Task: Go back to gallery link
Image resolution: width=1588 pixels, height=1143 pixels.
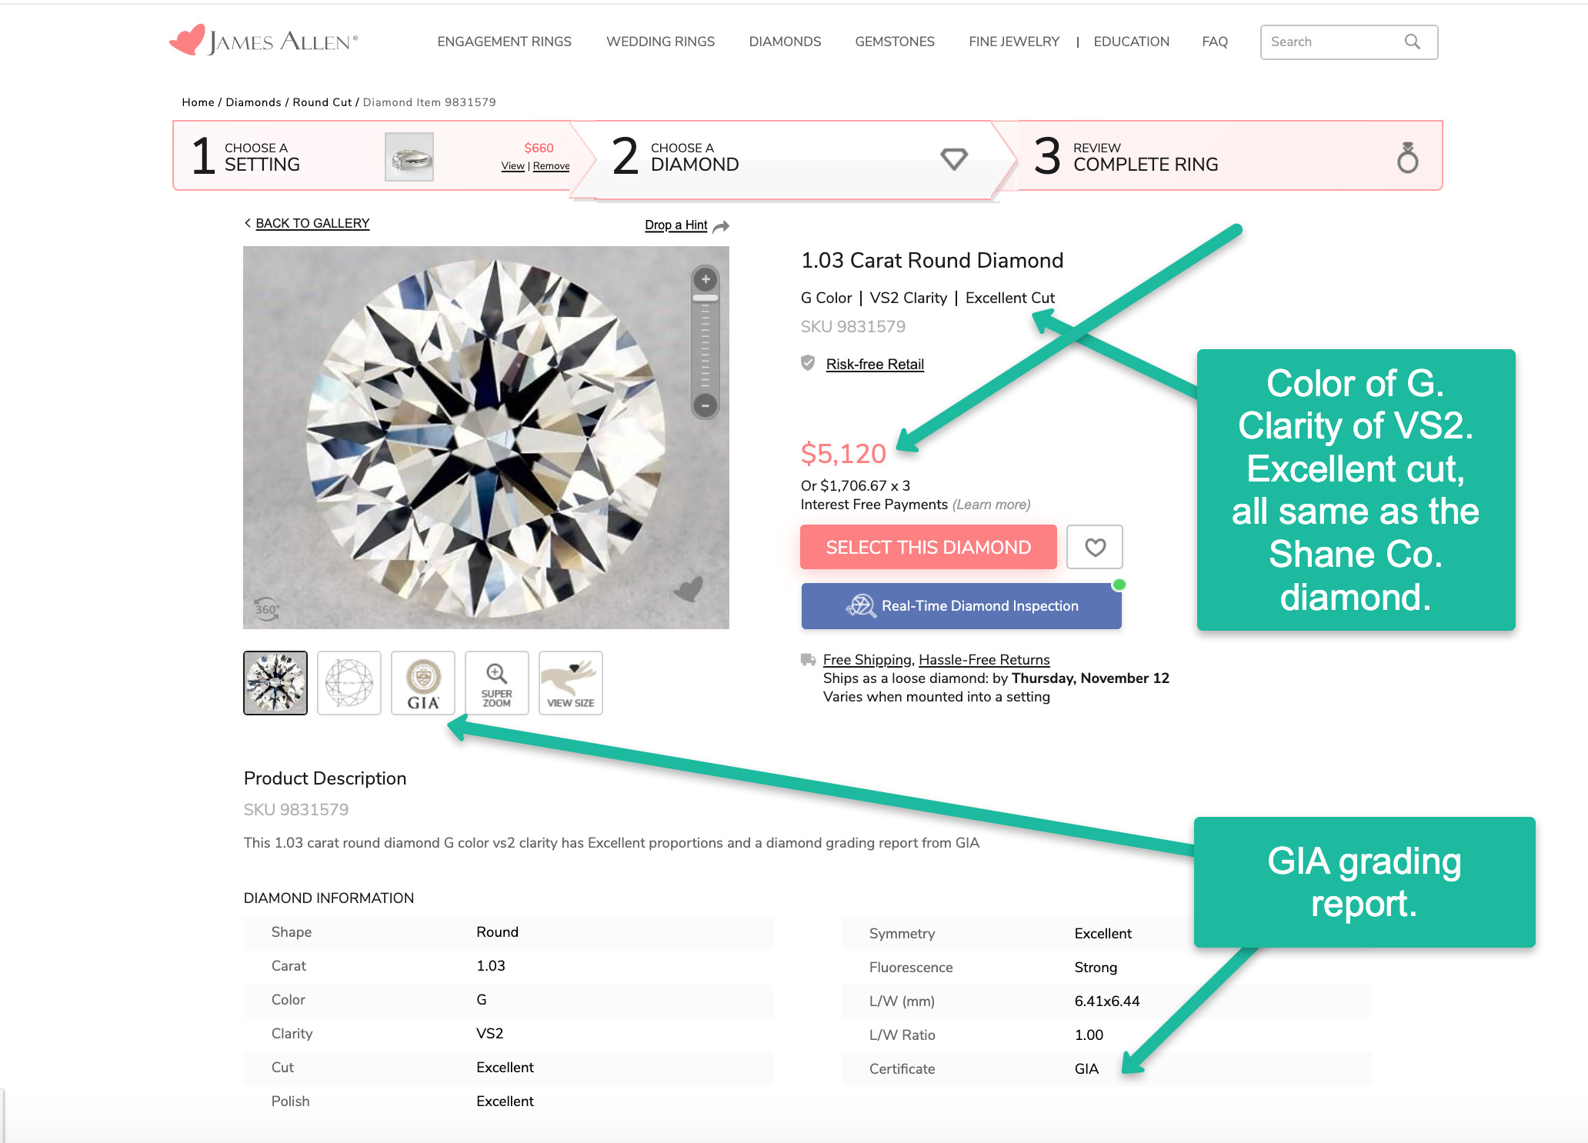Action: pos(312,223)
